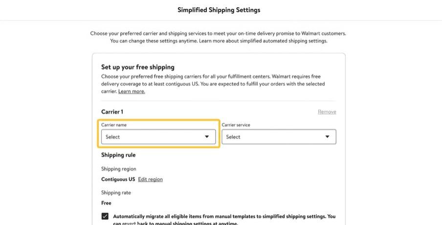Remove Carrier 1 using Remove link
The image size is (442, 225).
[327, 112]
